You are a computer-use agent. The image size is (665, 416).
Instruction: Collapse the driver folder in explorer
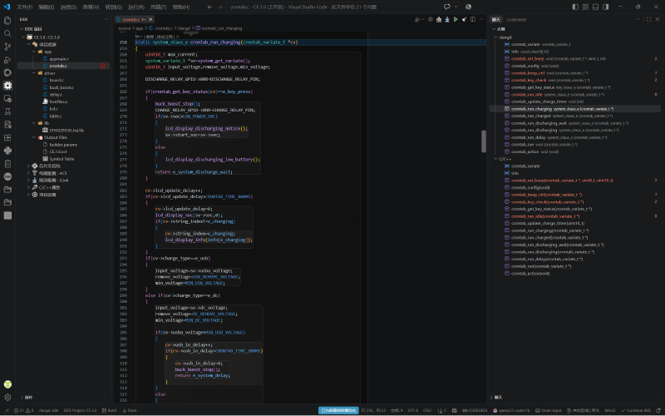34,73
